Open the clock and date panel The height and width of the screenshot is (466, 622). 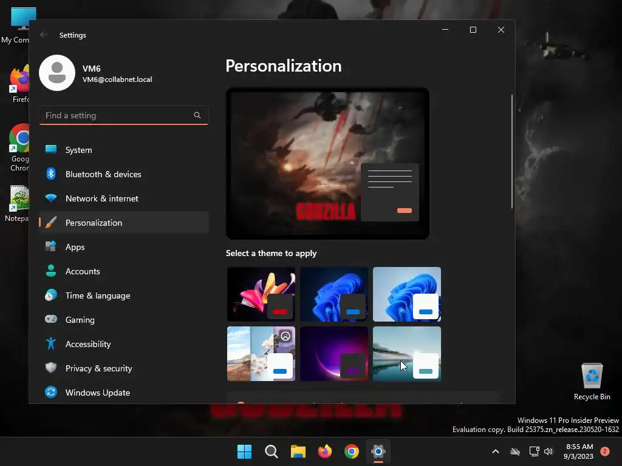tap(579, 451)
